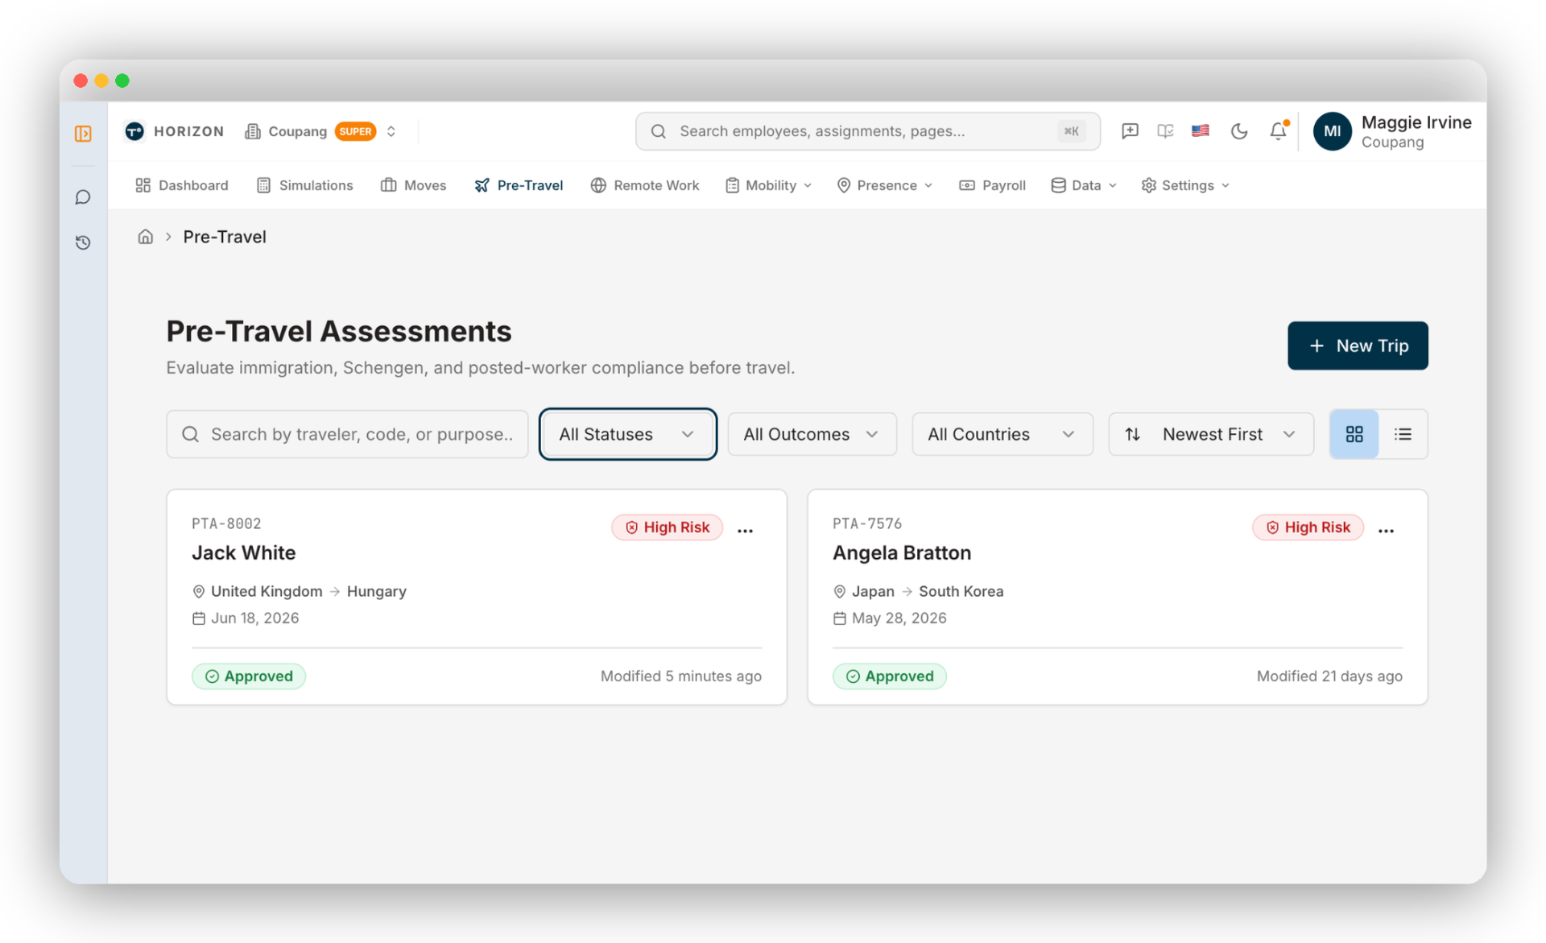Click the Pre-Travel breadcrumb link
Image resolution: width=1546 pixels, height=943 pixels.
point(225,237)
